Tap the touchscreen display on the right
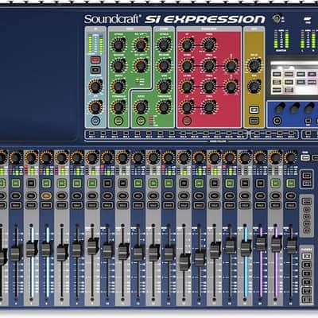318x318 pixels. [x=293, y=77]
